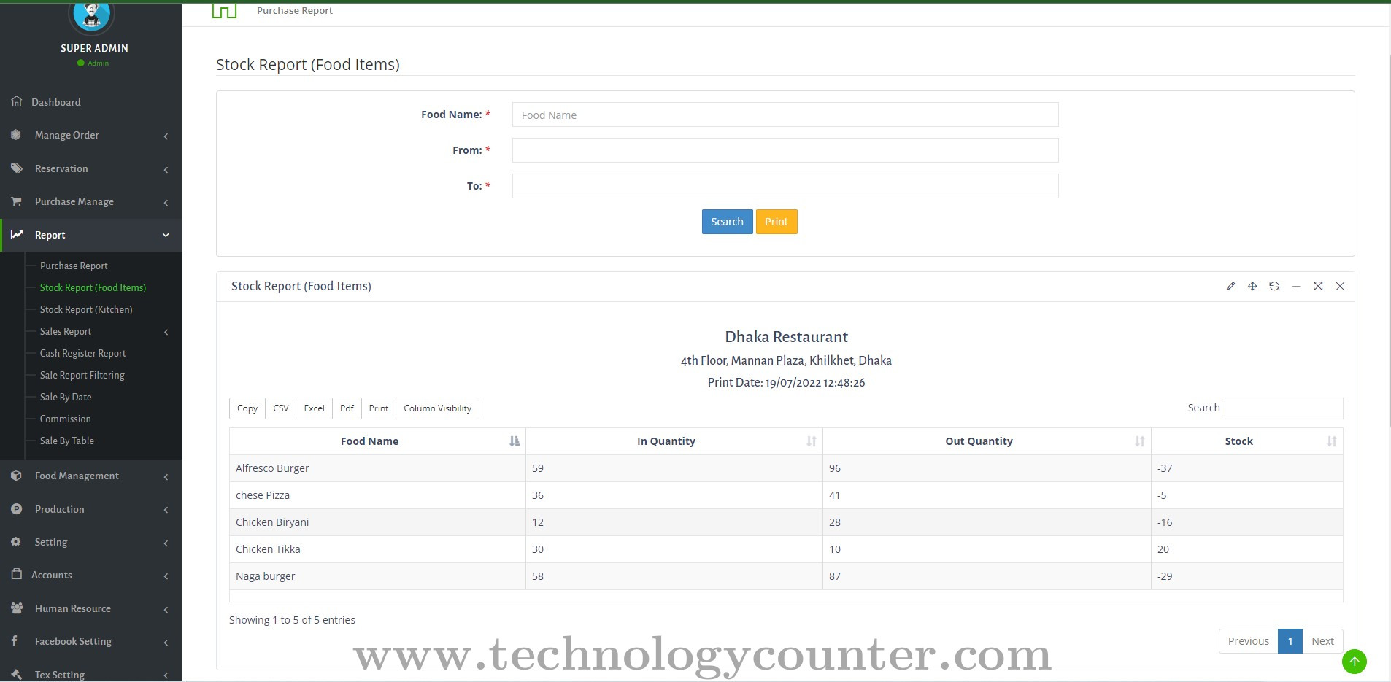Click the To date field
The width and height of the screenshot is (1391, 682).
coord(785,186)
